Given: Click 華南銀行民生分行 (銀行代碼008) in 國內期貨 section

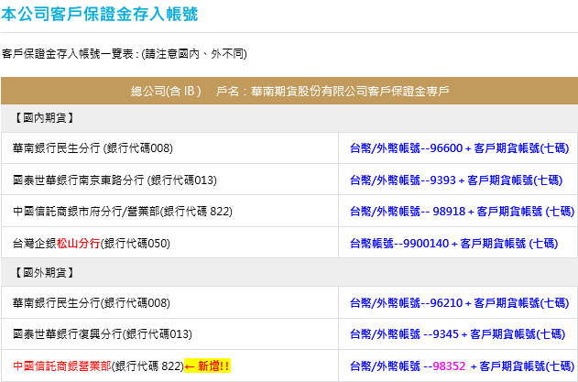Looking at the screenshot, I should tap(93, 148).
